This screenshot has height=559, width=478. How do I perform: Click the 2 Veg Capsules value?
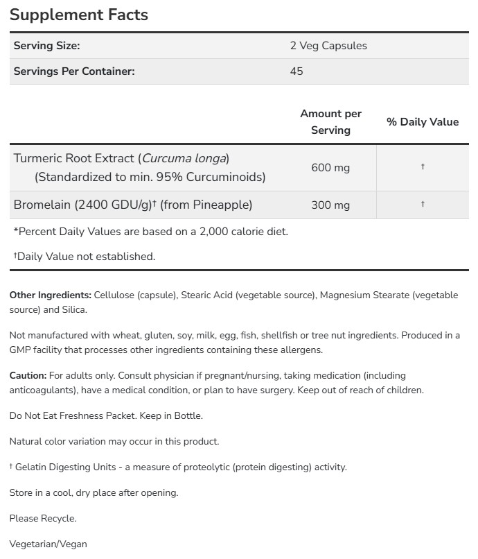(328, 46)
